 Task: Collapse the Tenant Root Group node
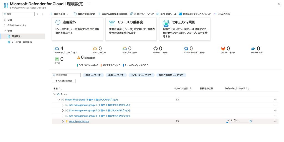59,99
